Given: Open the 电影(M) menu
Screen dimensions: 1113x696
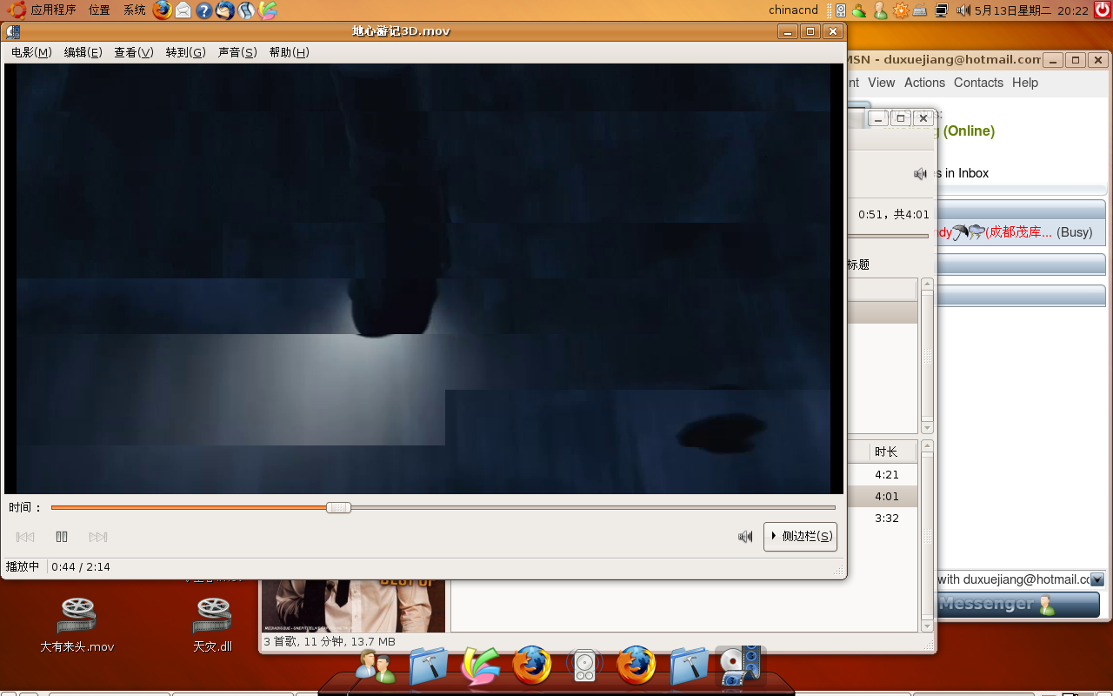Looking at the screenshot, I should click(x=31, y=52).
